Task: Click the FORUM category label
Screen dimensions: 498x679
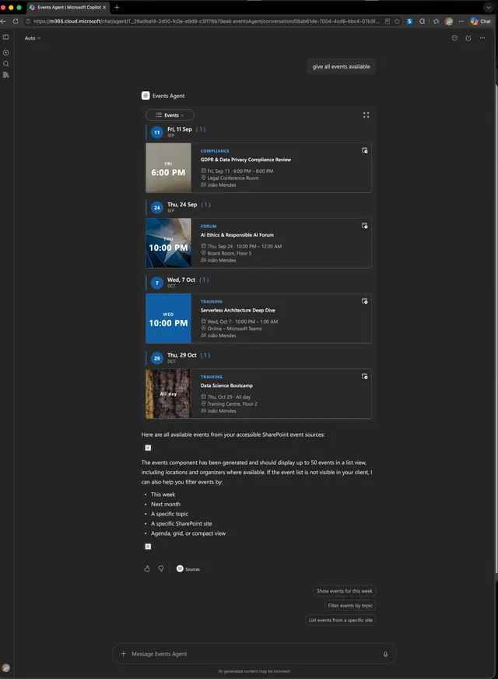Action: pyautogui.click(x=209, y=227)
